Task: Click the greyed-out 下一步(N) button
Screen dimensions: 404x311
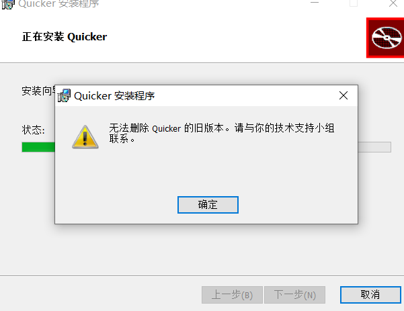Action: coord(294,295)
